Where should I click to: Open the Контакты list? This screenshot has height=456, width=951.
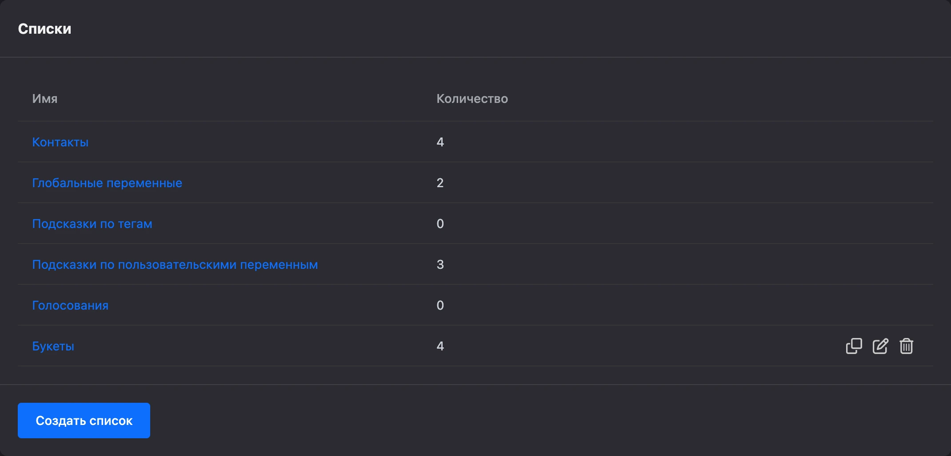coord(60,142)
